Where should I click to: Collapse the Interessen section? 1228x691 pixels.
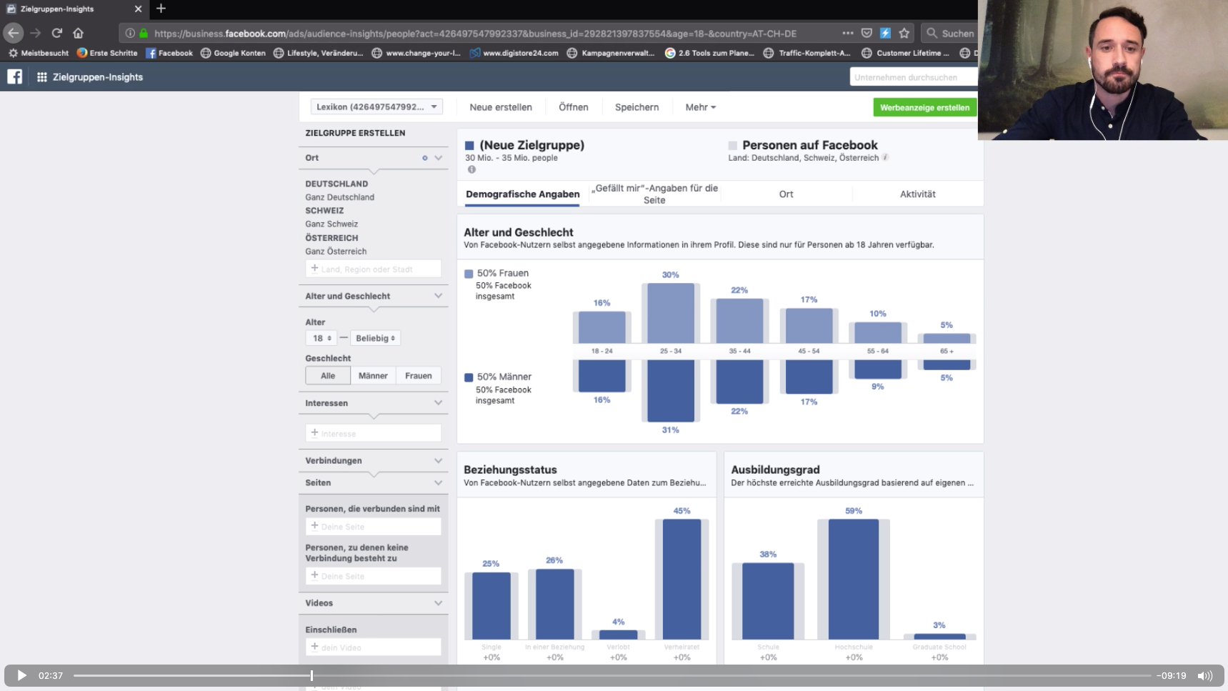pos(438,403)
